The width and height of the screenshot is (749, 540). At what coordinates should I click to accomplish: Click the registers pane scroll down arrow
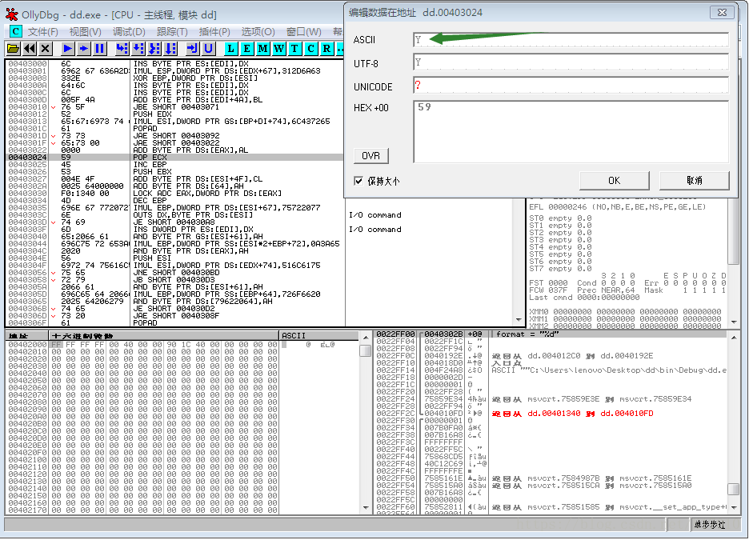[734, 322]
